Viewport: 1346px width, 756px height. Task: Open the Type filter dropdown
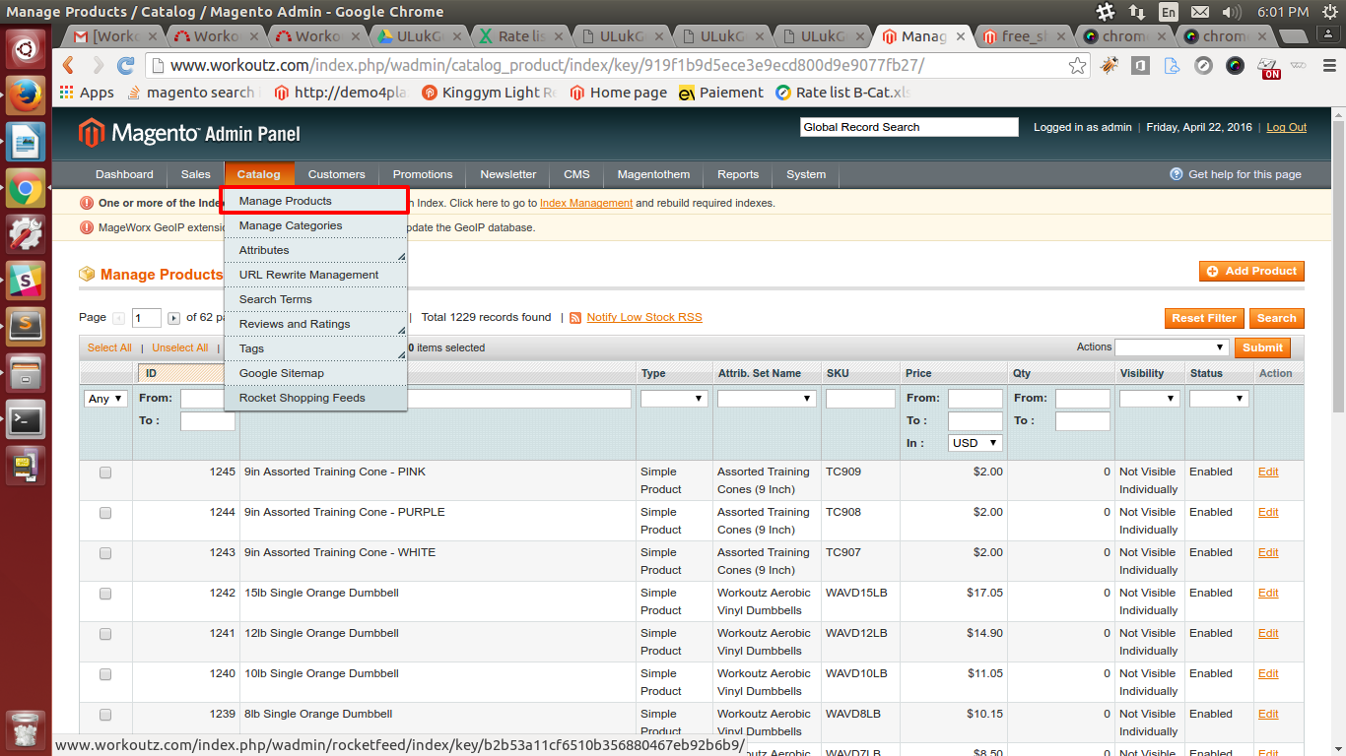point(674,399)
